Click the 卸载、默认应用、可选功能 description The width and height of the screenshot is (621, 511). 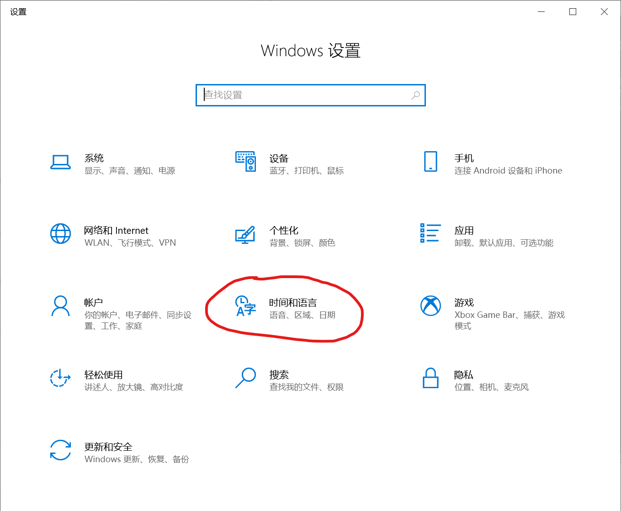[504, 243]
